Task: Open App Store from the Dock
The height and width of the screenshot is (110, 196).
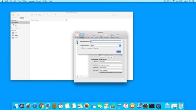Action: point(139,106)
